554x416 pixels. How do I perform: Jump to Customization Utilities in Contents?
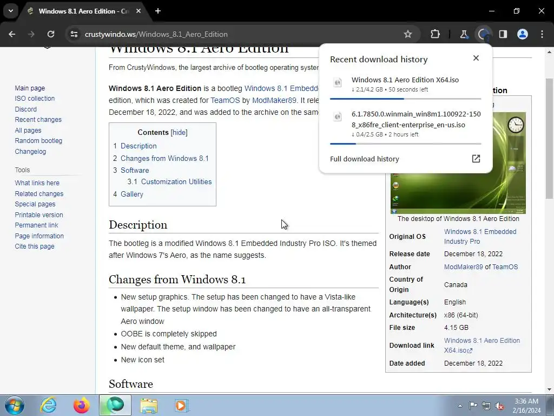tap(176, 181)
